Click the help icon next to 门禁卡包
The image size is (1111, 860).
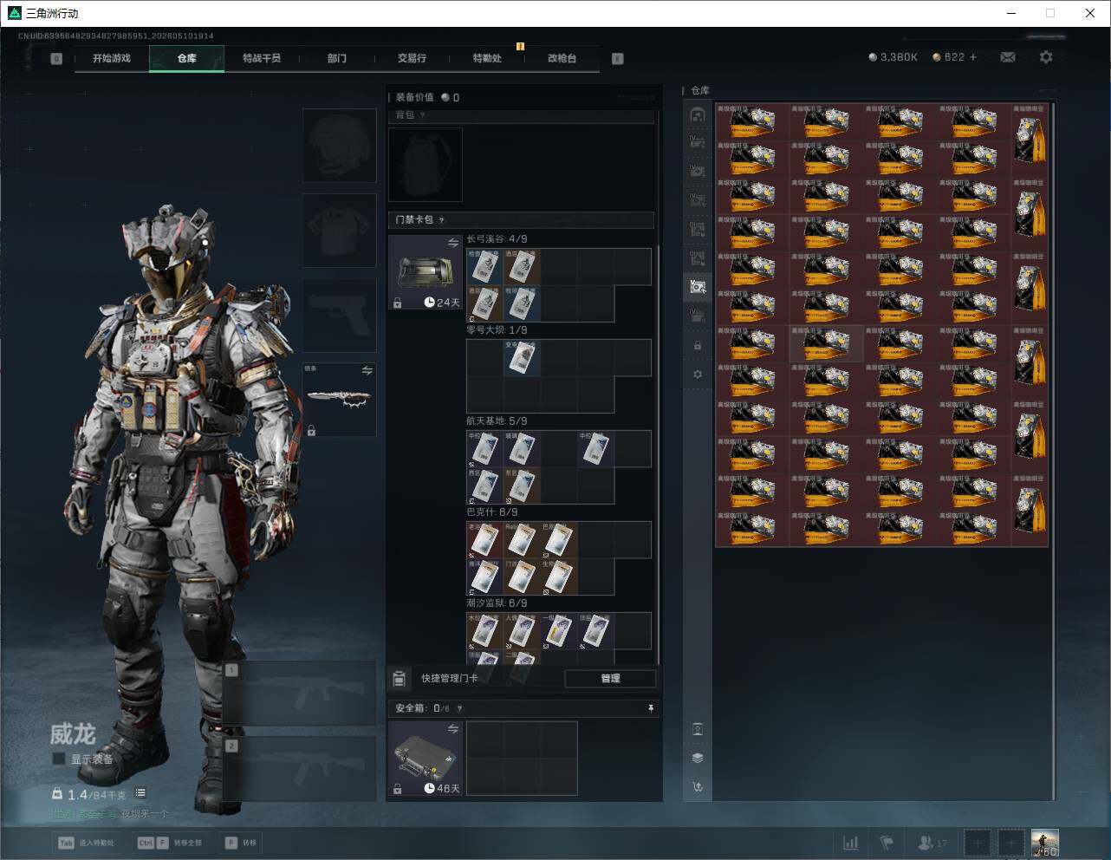[441, 220]
